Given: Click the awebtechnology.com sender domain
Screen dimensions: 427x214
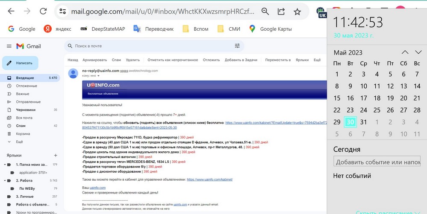Looking at the screenshot, I should point(143,71).
